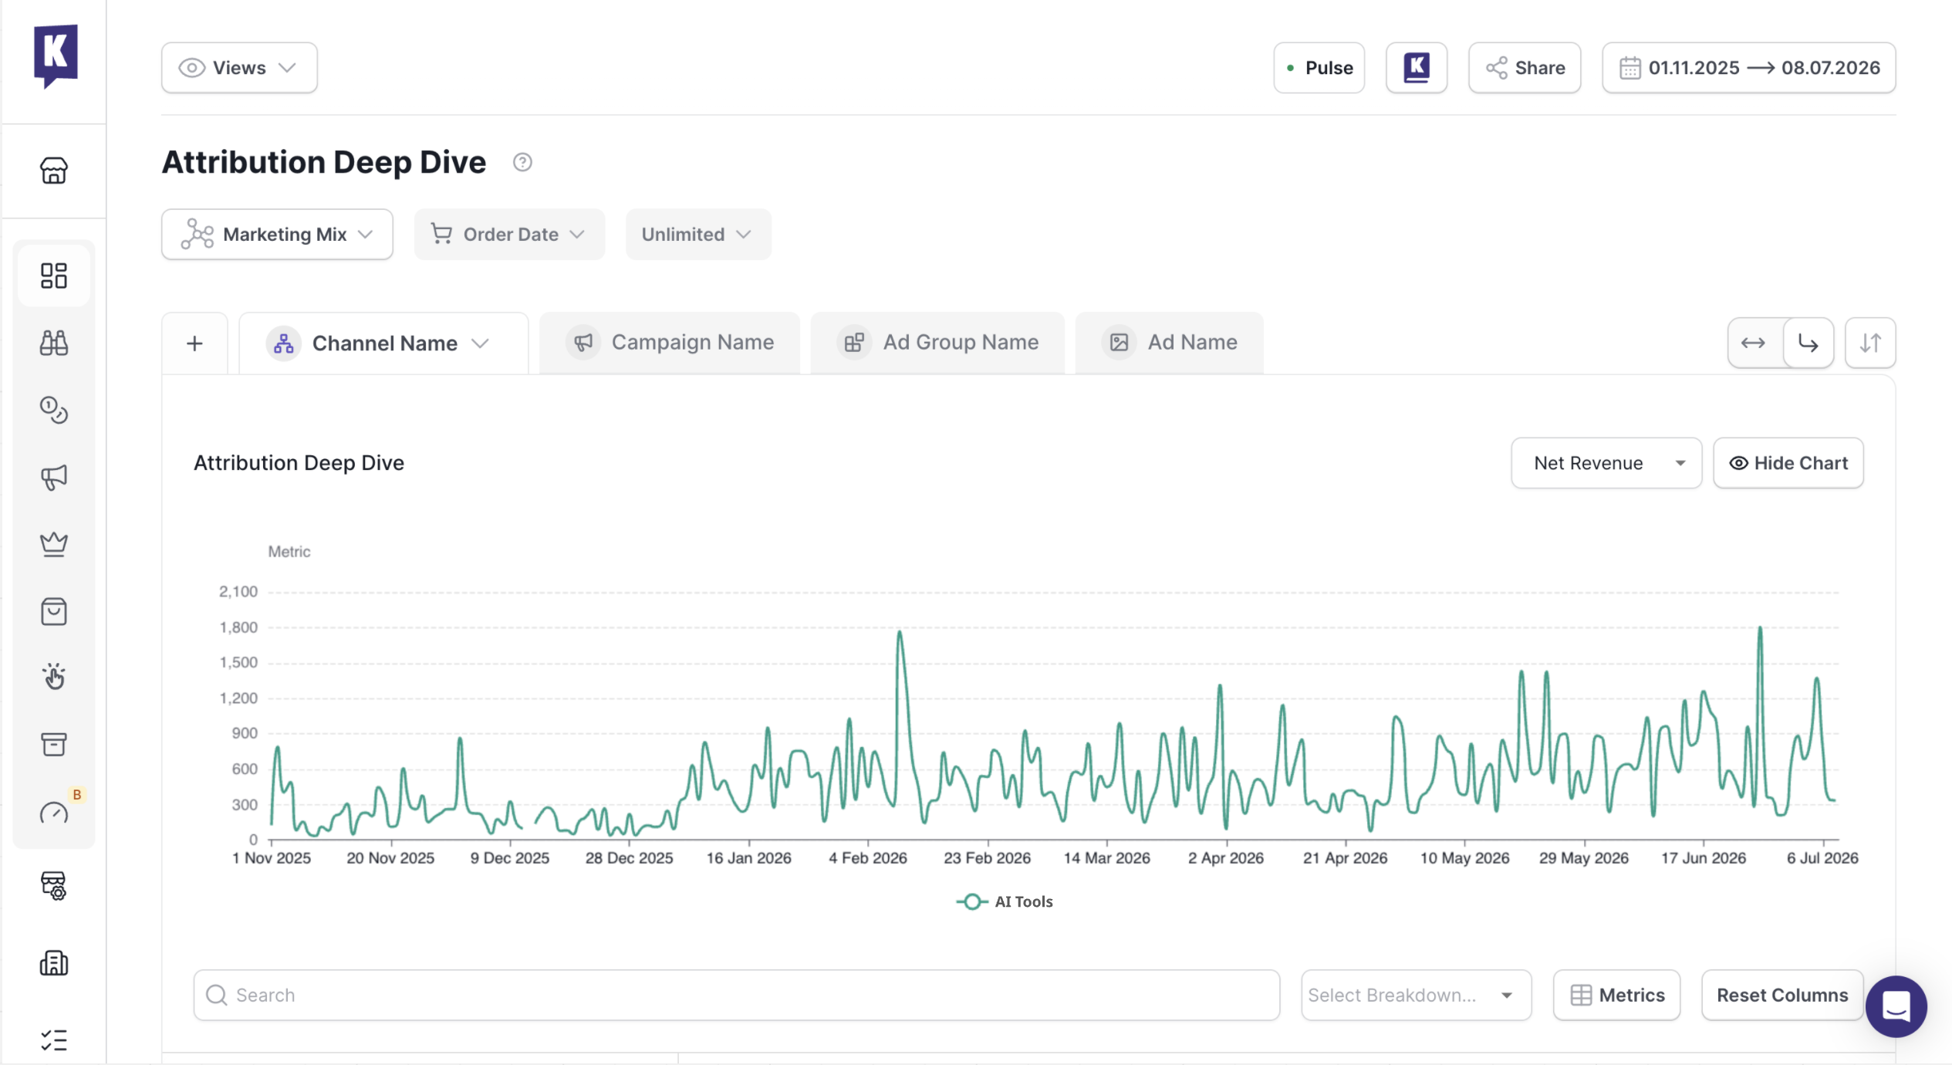Open the dashboard grid icon in the sidebar

pyautogui.click(x=54, y=276)
